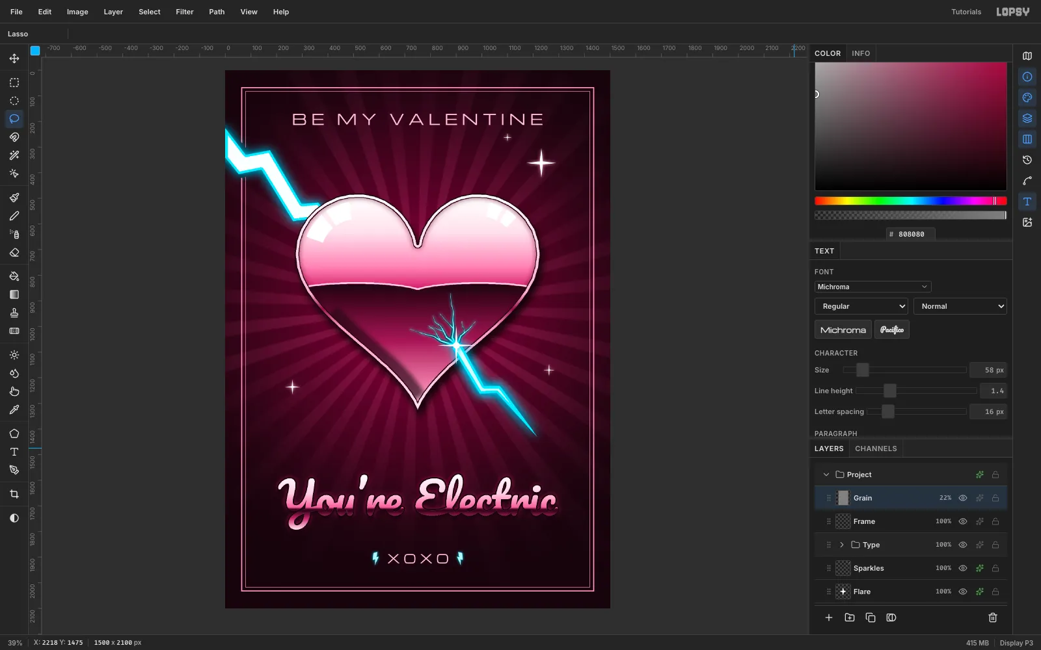Open the Paths panel icon

[1027, 181]
